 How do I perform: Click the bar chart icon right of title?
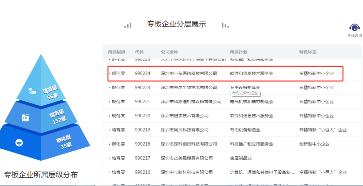(x=225, y=25)
